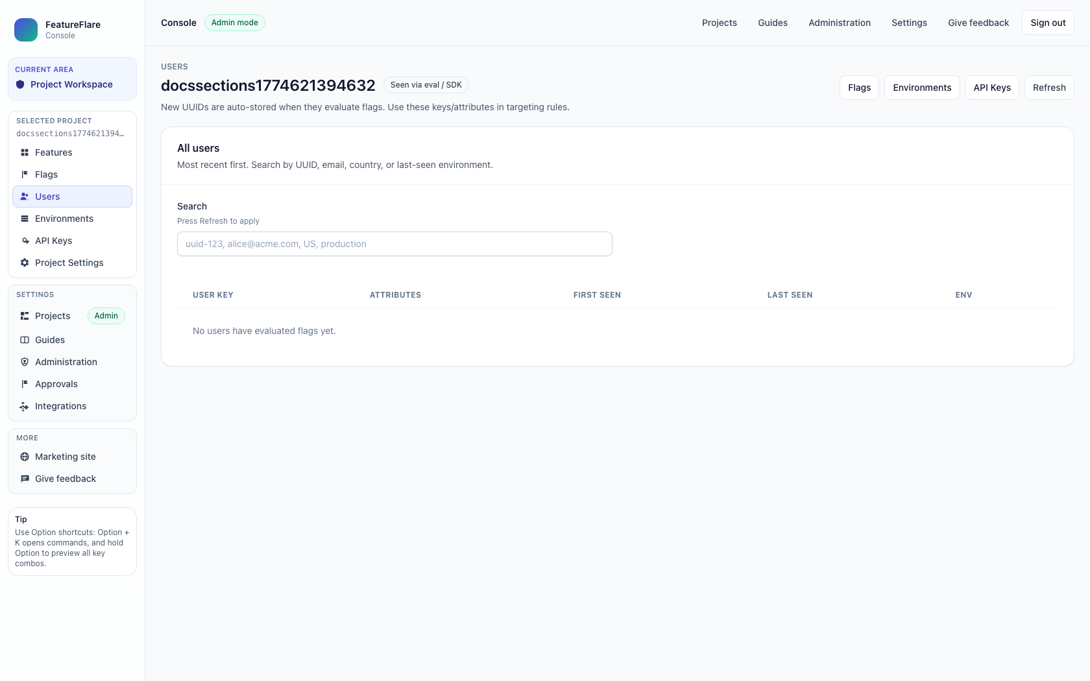Screen dimensions: 1090x681
Task: Click the Features grid icon in sidebar
Action: [x=25, y=152]
